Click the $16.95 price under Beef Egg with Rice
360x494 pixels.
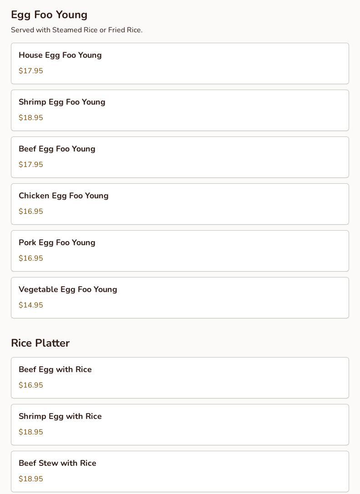(x=31, y=385)
